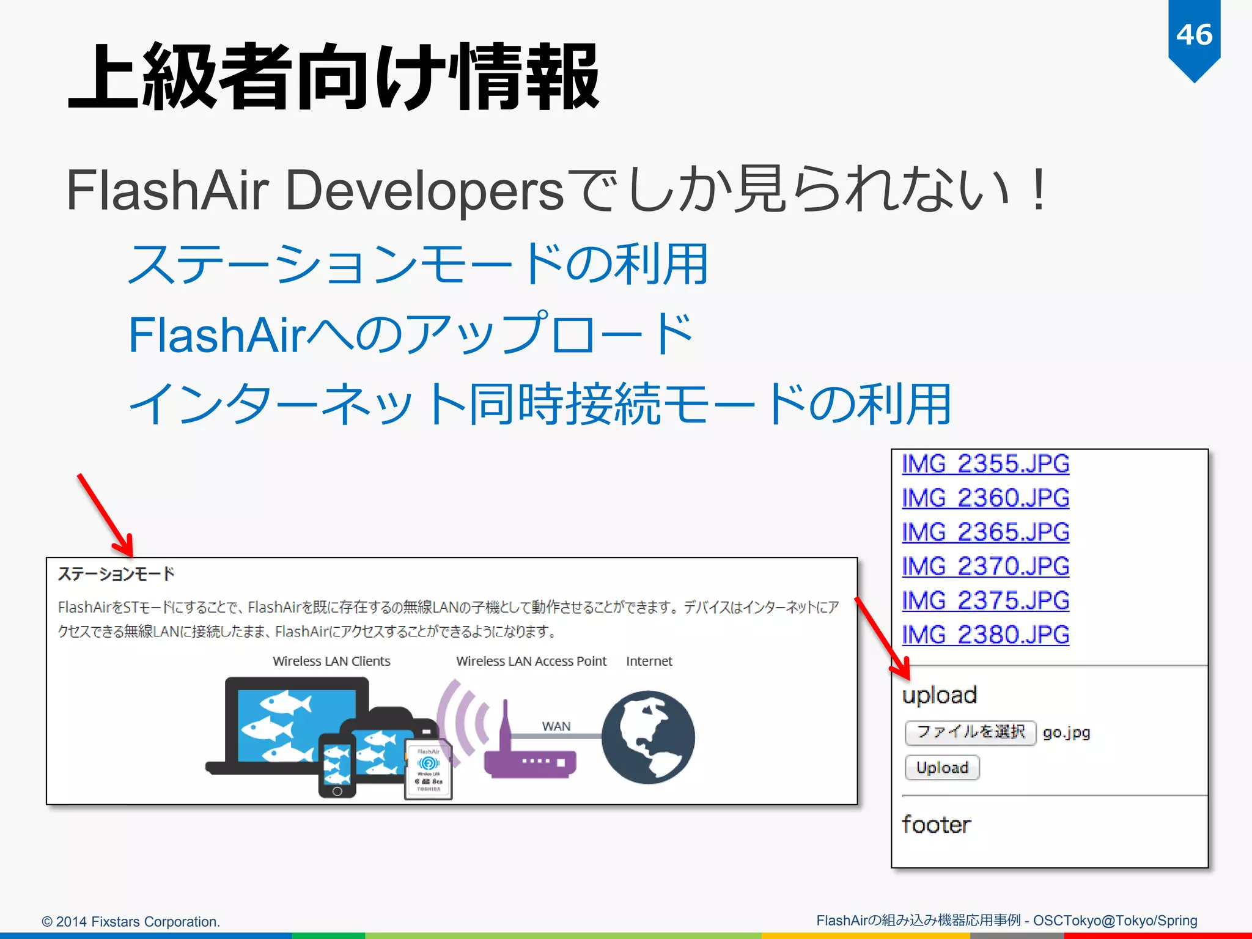Click the laptop with fish screen icon
1252x939 pixels.
click(x=289, y=726)
